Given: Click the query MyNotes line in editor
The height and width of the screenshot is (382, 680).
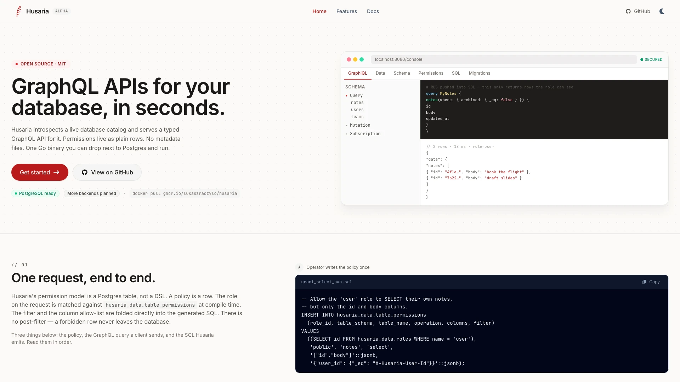Looking at the screenshot, I should point(443,93).
